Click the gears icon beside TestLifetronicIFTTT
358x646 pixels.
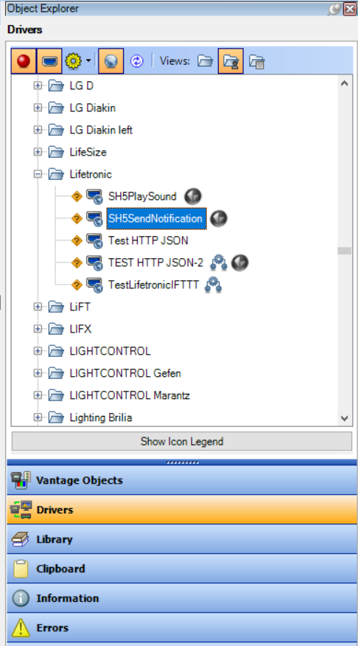click(213, 285)
